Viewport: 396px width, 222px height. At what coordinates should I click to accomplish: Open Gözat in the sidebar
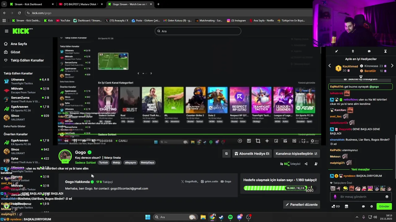tap(15, 52)
